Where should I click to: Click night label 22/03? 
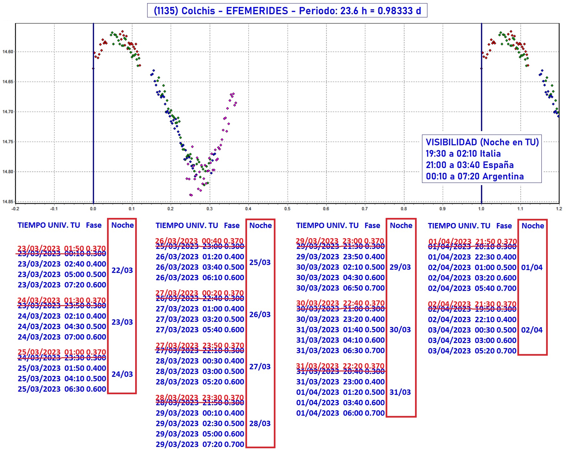coord(122,270)
